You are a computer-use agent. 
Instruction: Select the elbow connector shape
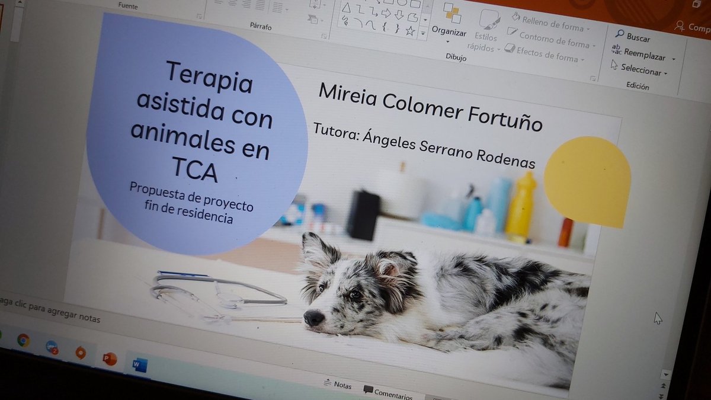click(360, 9)
